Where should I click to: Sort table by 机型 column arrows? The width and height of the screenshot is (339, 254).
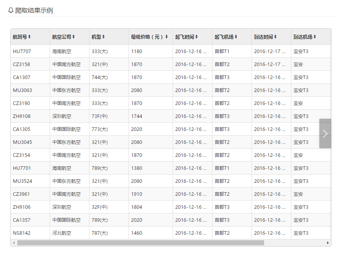104,37
